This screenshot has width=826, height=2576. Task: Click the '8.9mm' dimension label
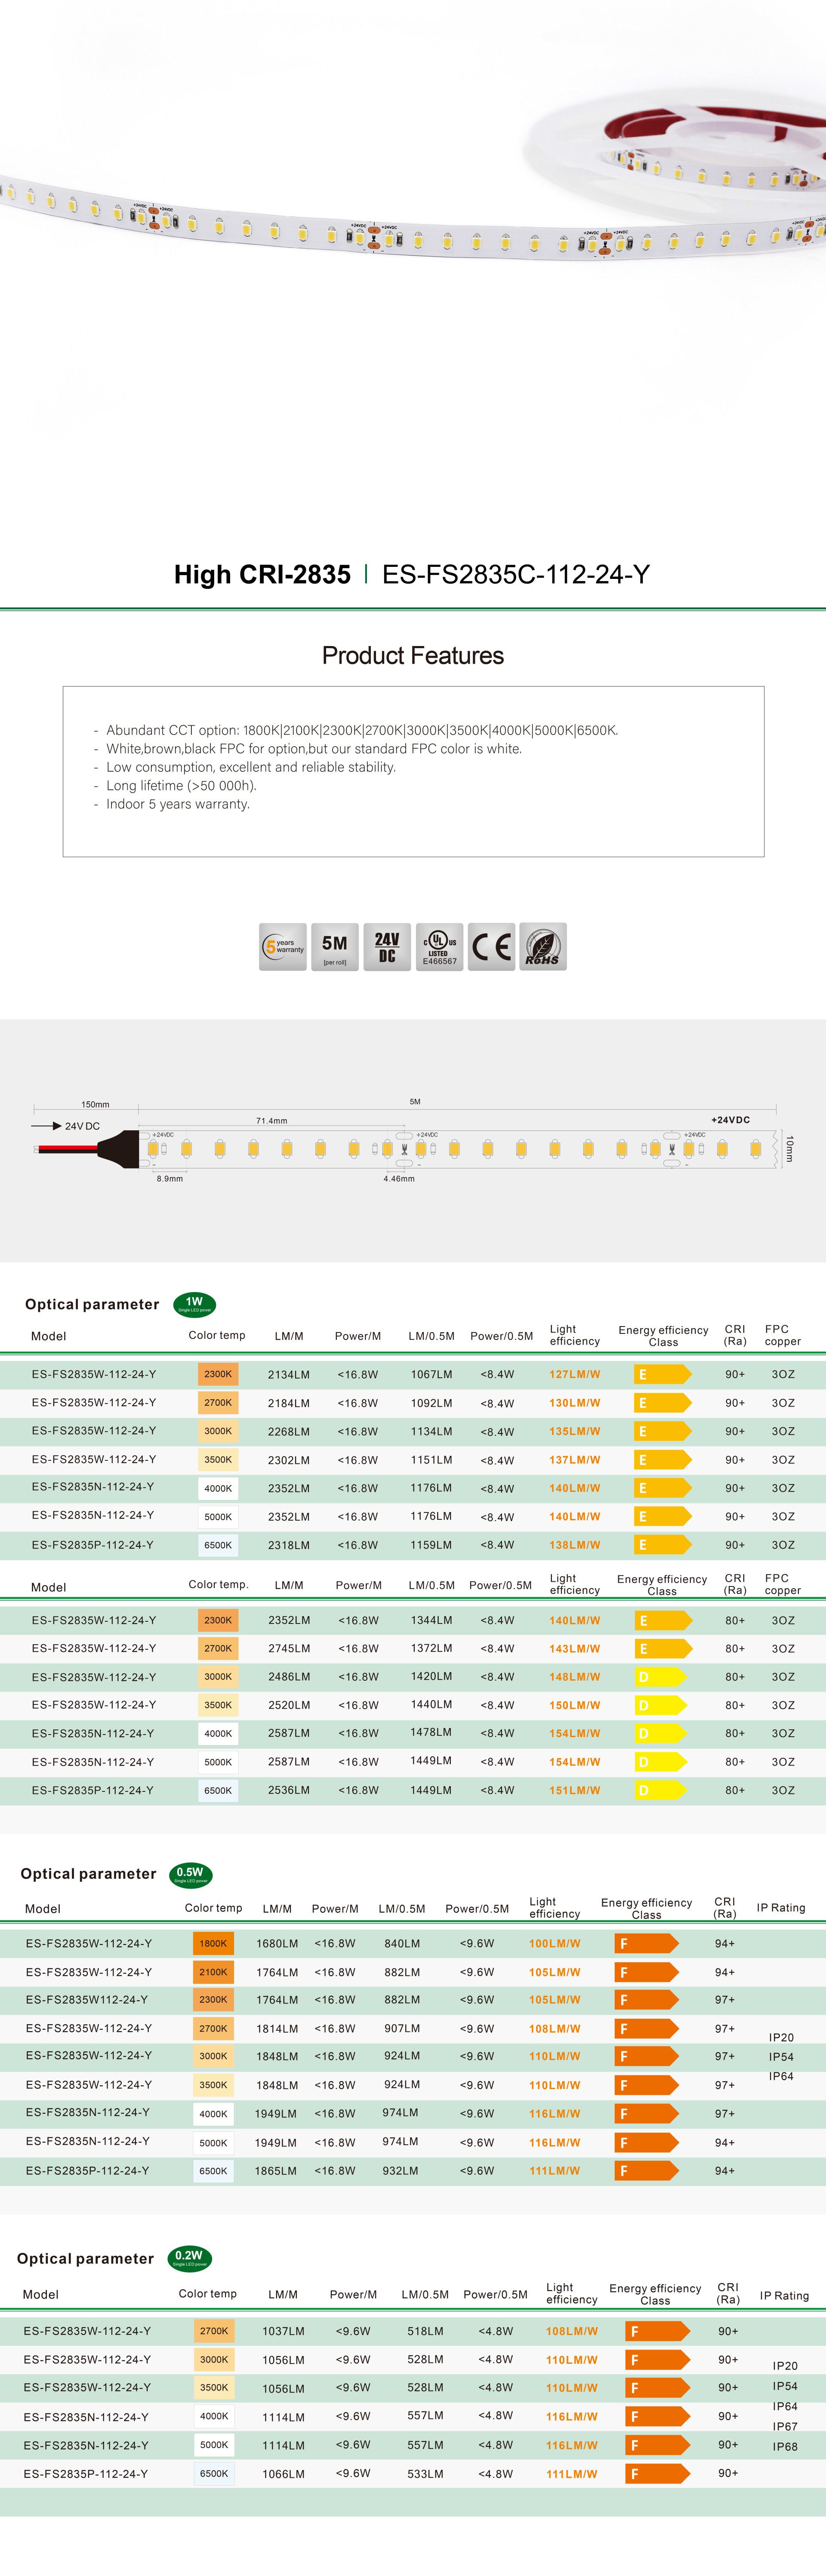tap(170, 1179)
